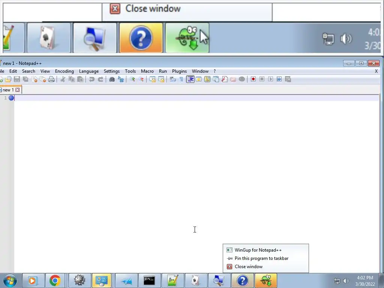Click the WinGup chameleon taskbar icon
The width and height of the screenshot is (384, 288).
(x=266, y=280)
